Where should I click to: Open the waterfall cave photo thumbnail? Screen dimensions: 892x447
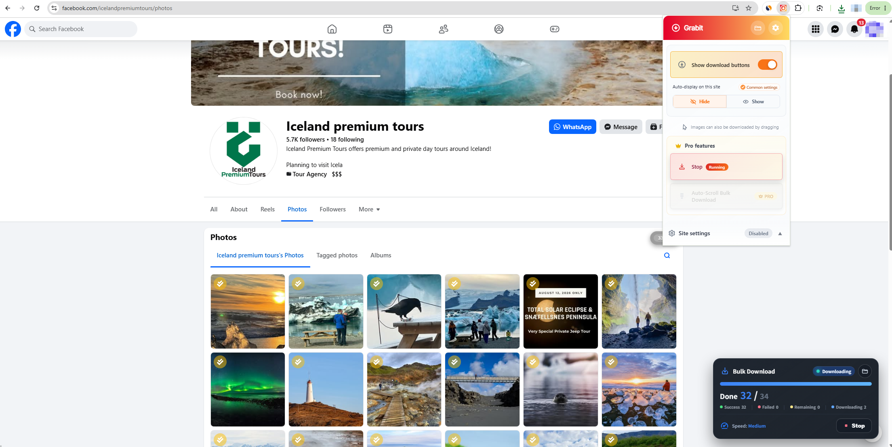639,311
